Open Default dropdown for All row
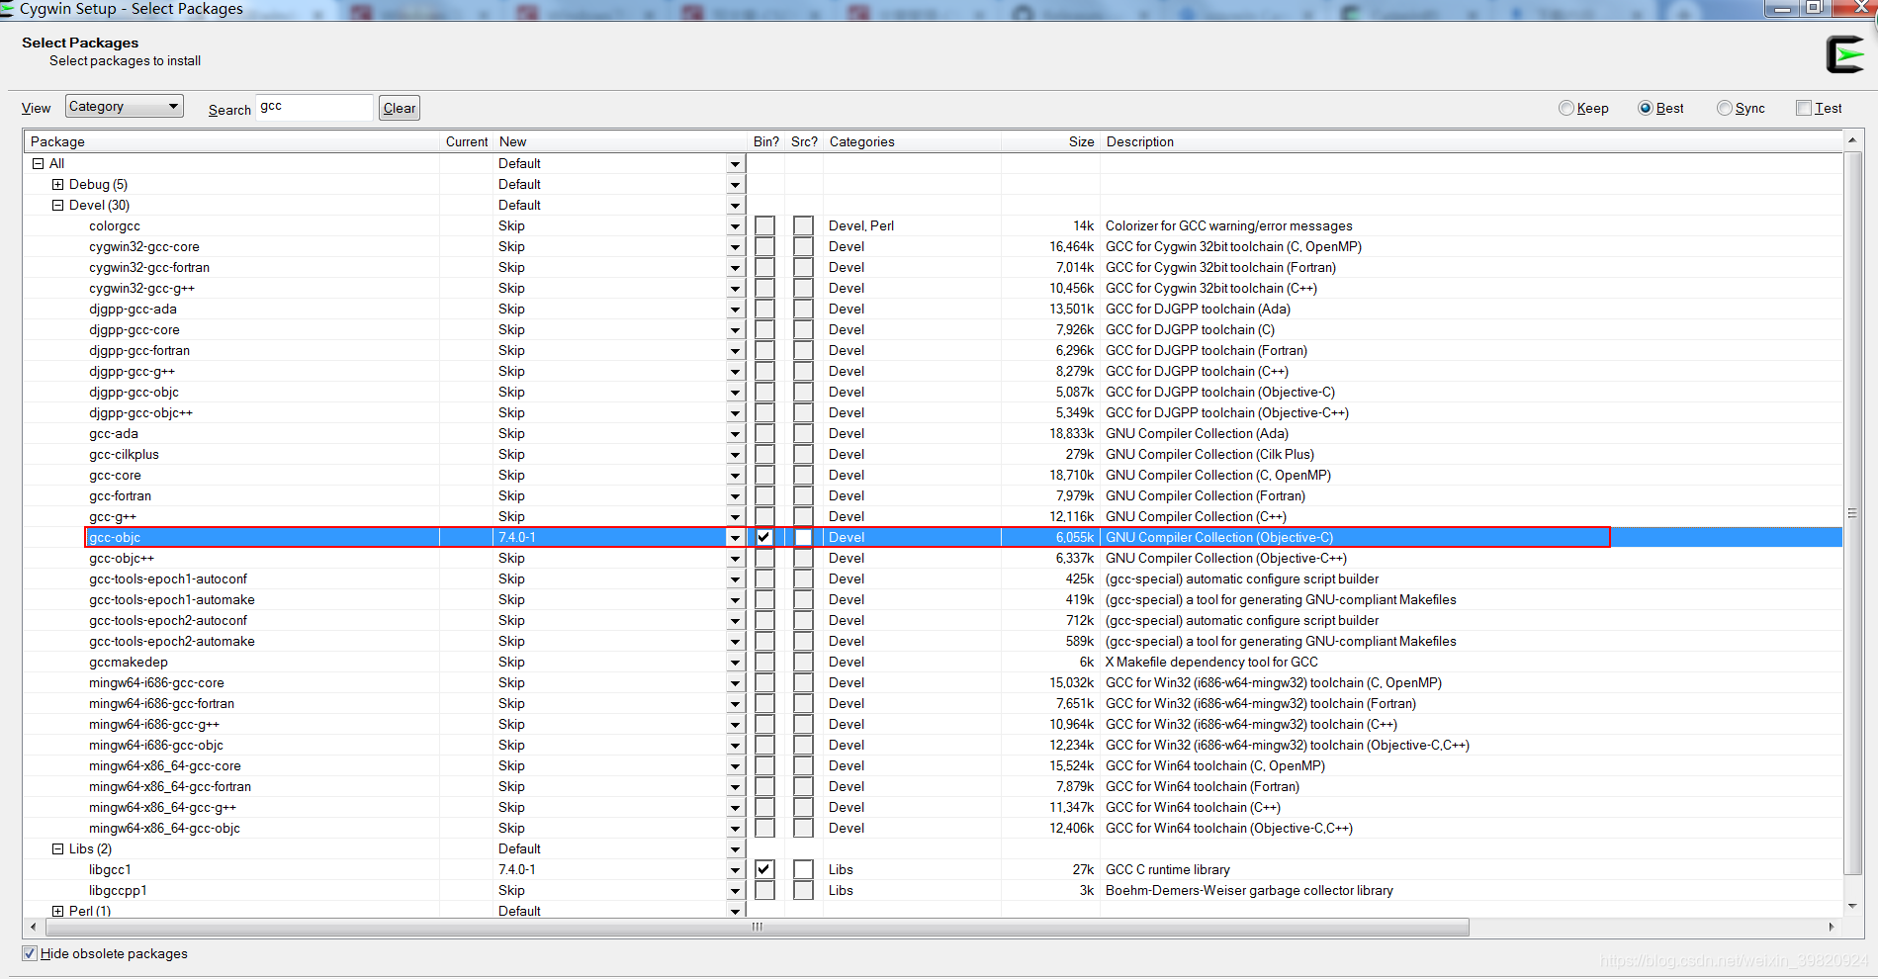This screenshot has width=1878, height=979. click(735, 164)
